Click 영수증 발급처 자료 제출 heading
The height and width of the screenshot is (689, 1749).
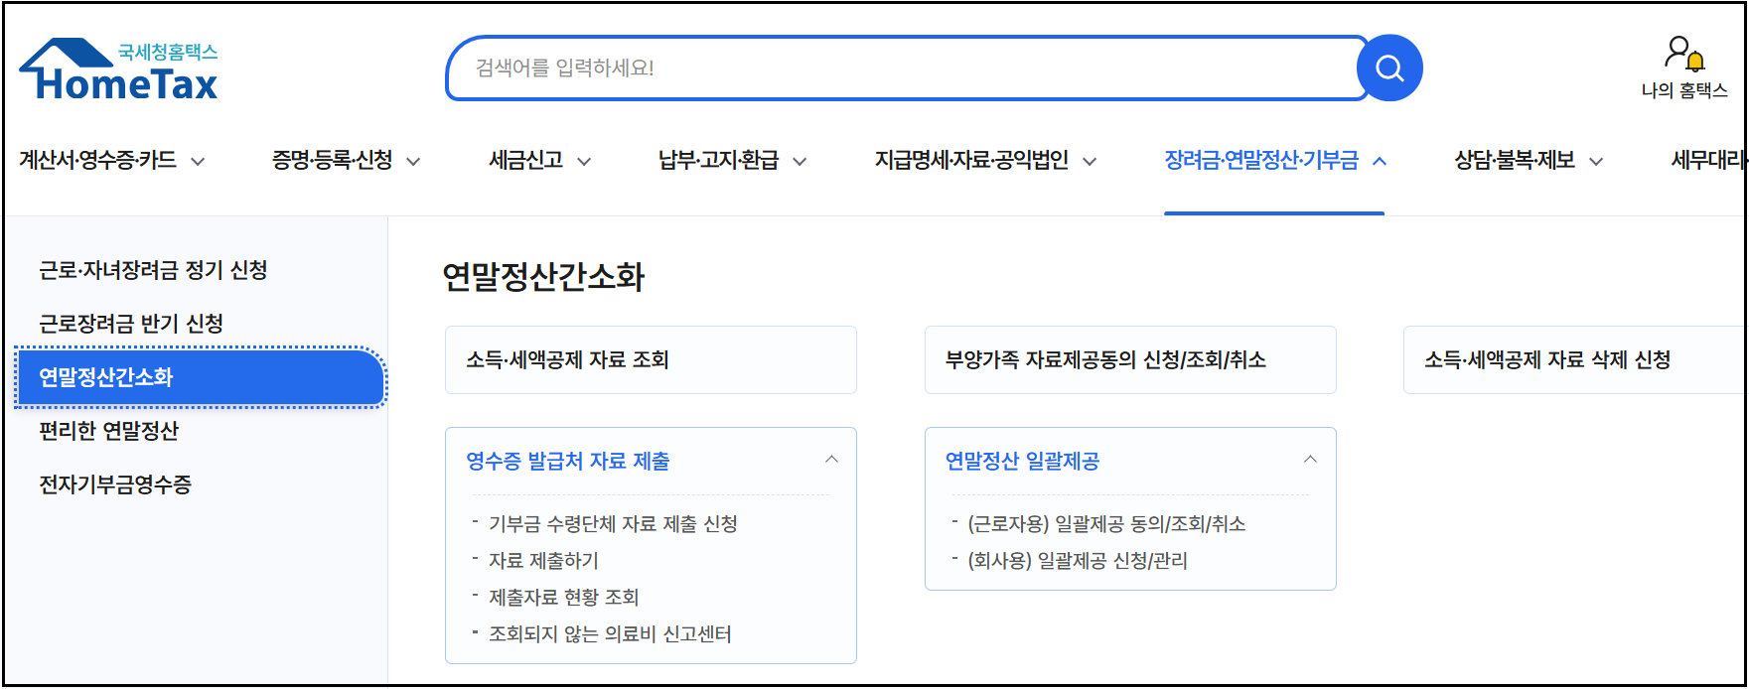coord(568,461)
